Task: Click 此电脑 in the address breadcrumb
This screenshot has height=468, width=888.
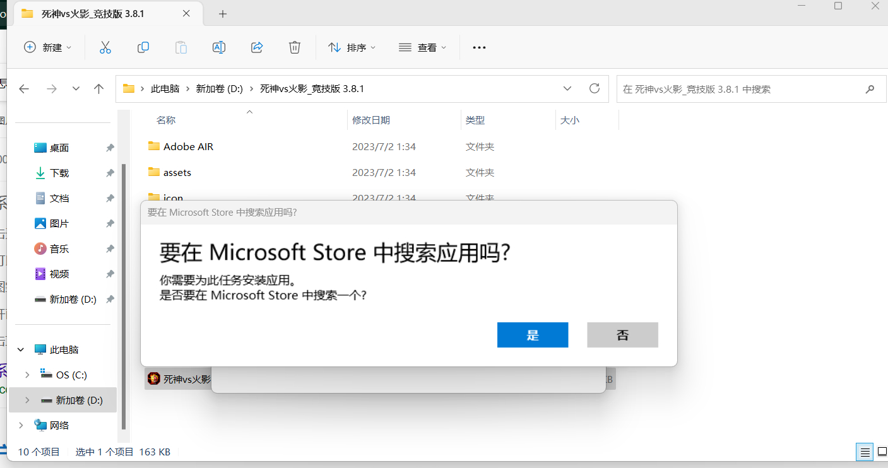Action: 165,89
